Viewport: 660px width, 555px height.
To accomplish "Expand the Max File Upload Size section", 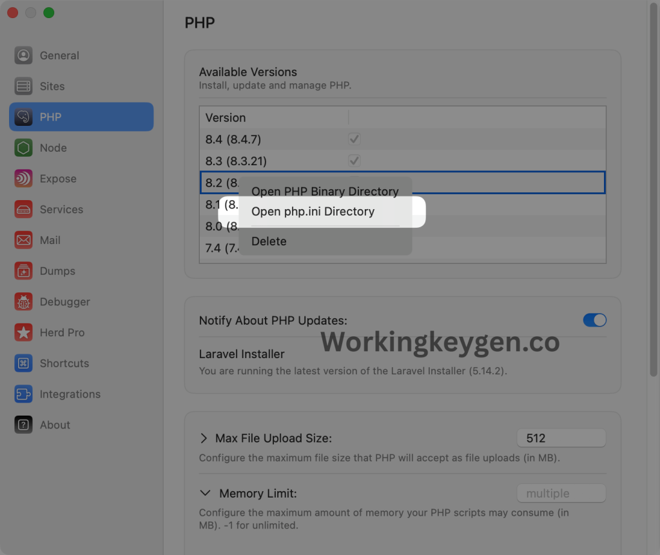I will click(x=204, y=438).
